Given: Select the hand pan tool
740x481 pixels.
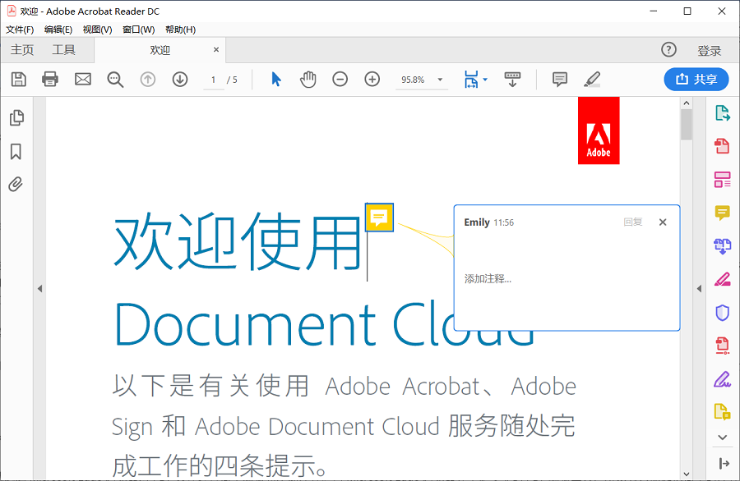Looking at the screenshot, I should coord(308,80).
